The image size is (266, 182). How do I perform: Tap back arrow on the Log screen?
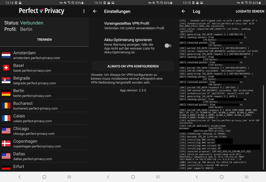(184, 11)
